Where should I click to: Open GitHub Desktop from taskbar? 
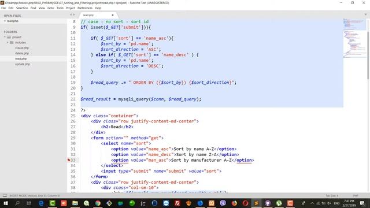pos(268,203)
